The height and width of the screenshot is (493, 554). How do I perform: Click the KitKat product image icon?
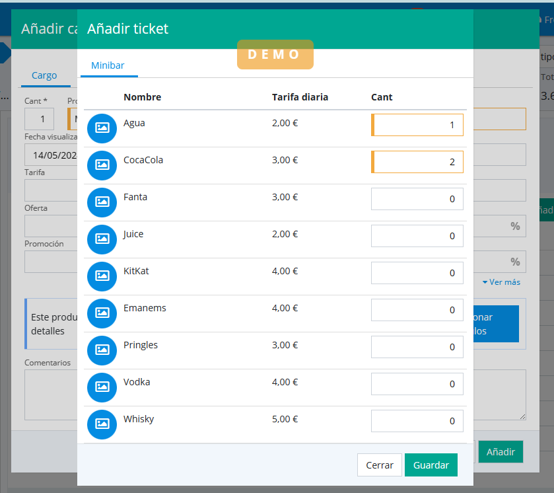(x=102, y=276)
